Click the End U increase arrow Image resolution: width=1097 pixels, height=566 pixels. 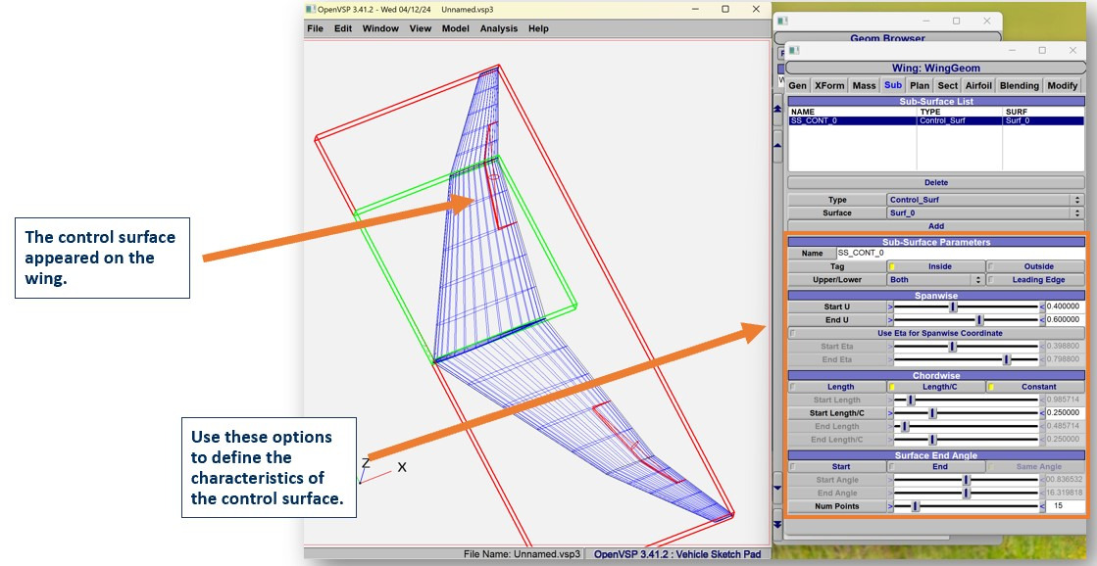1040,319
